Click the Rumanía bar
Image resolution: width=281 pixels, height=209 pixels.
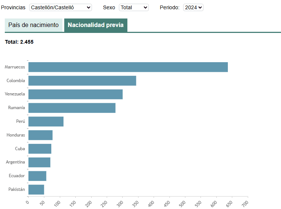[72, 108]
